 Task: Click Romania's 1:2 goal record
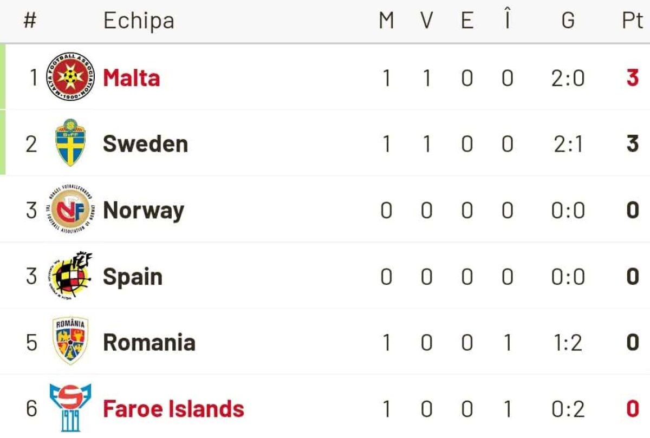click(568, 343)
